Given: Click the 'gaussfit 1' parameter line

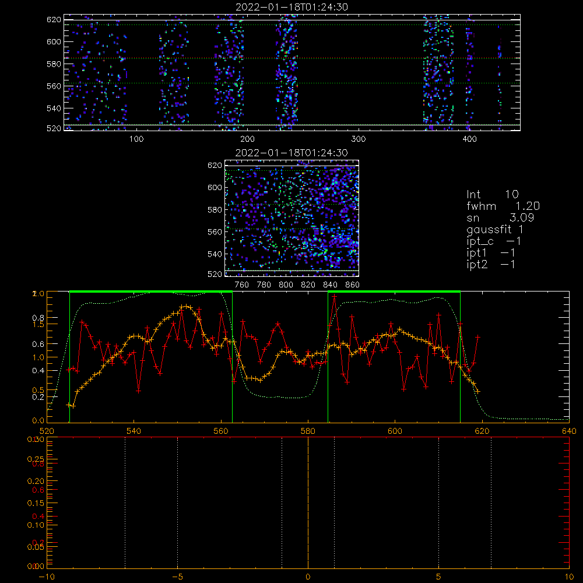Looking at the screenshot, I should pyautogui.click(x=495, y=229).
